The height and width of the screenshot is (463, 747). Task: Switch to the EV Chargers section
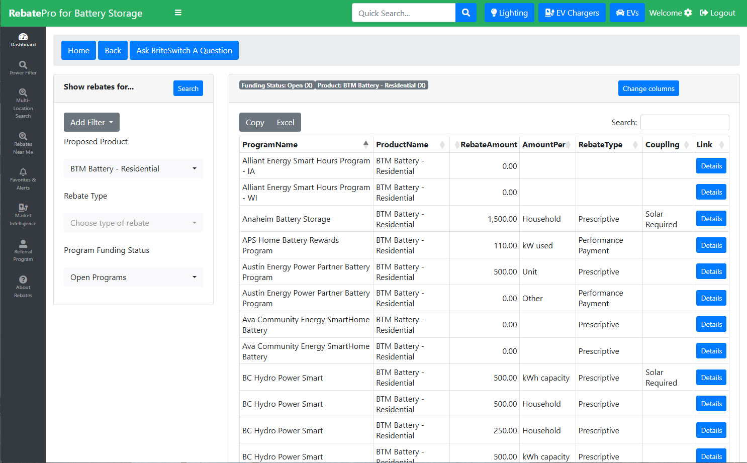click(x=572, y=13)
